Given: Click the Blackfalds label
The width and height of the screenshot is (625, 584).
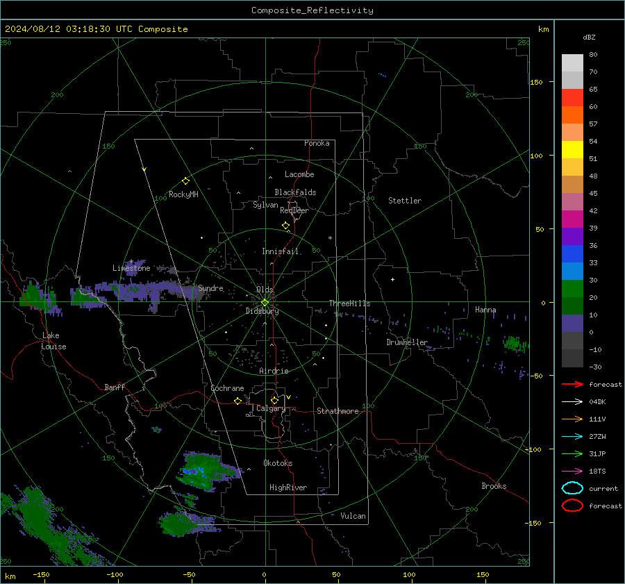Looking at the screenshot, I should [x=295, y=192].
